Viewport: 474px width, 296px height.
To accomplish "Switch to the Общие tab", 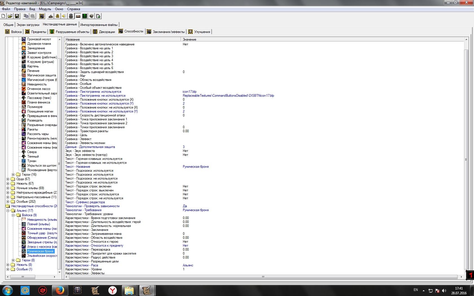I will tap(8, 25).
